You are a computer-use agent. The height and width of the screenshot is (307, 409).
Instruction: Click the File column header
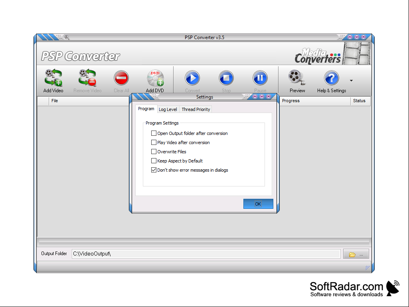[89, 101]
